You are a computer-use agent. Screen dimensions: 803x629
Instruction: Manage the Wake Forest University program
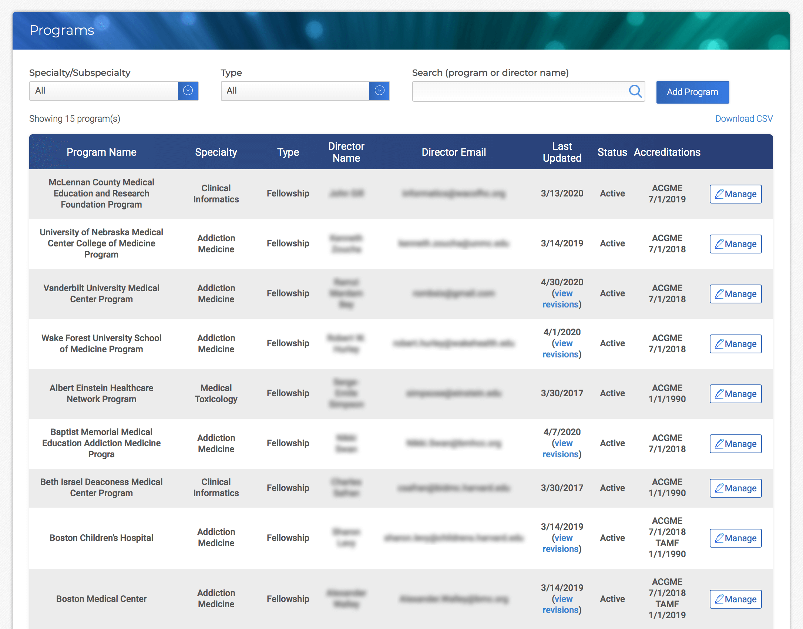(x=735, y=344)
